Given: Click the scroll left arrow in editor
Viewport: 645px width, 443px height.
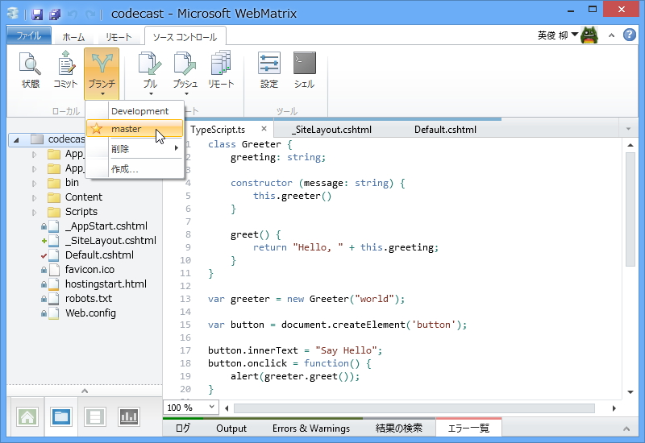Looking at the screenshot, I should (227, 408).
